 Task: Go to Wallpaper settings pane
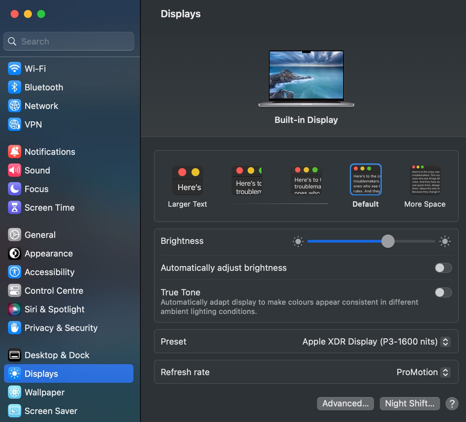pos(44,392)
